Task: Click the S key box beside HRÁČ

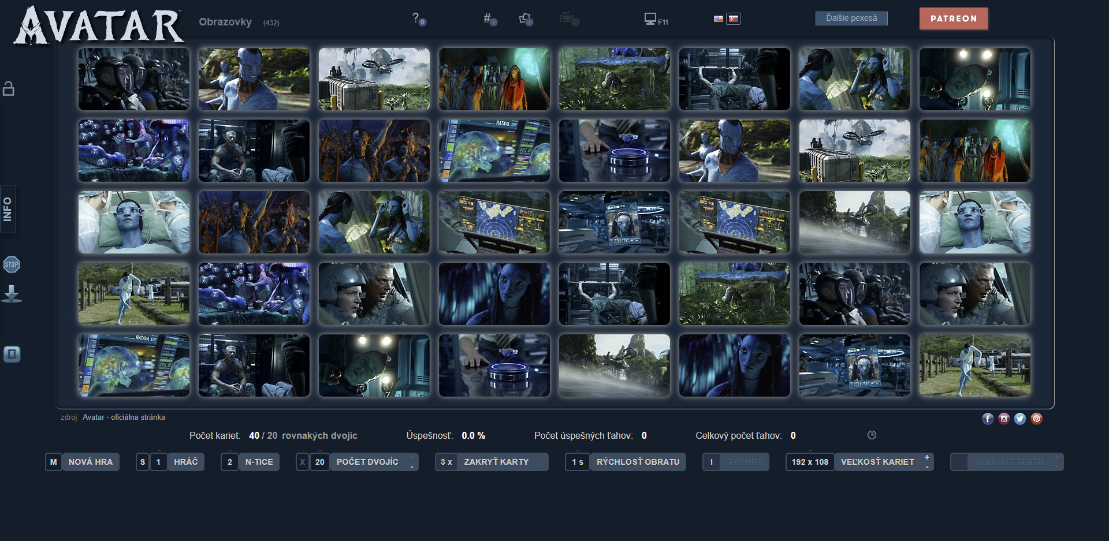Action: pos(143,462)
